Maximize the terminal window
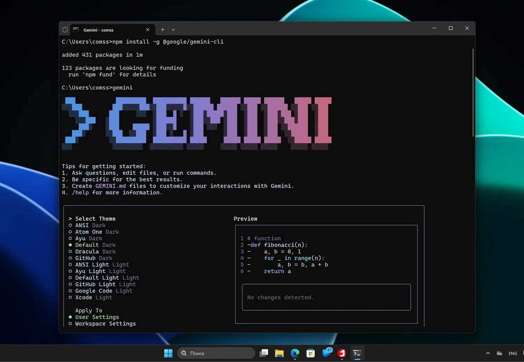Screen dimensions: 524x362 (x=451, y=28)
